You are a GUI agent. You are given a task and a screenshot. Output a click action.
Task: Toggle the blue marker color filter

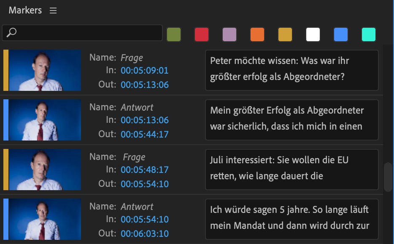[x=341, y=34]
